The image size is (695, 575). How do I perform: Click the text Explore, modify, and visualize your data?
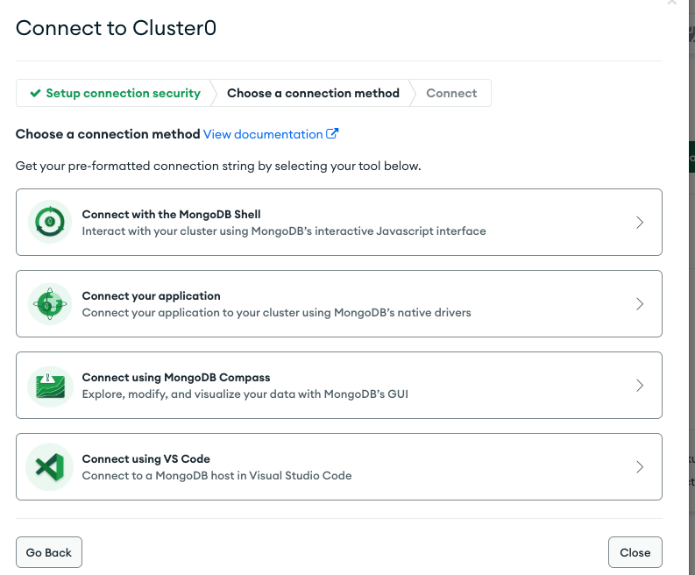tap(245, 394)
